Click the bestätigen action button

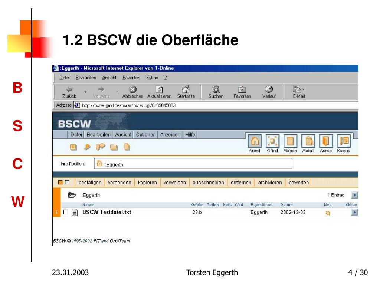[90, 183]
